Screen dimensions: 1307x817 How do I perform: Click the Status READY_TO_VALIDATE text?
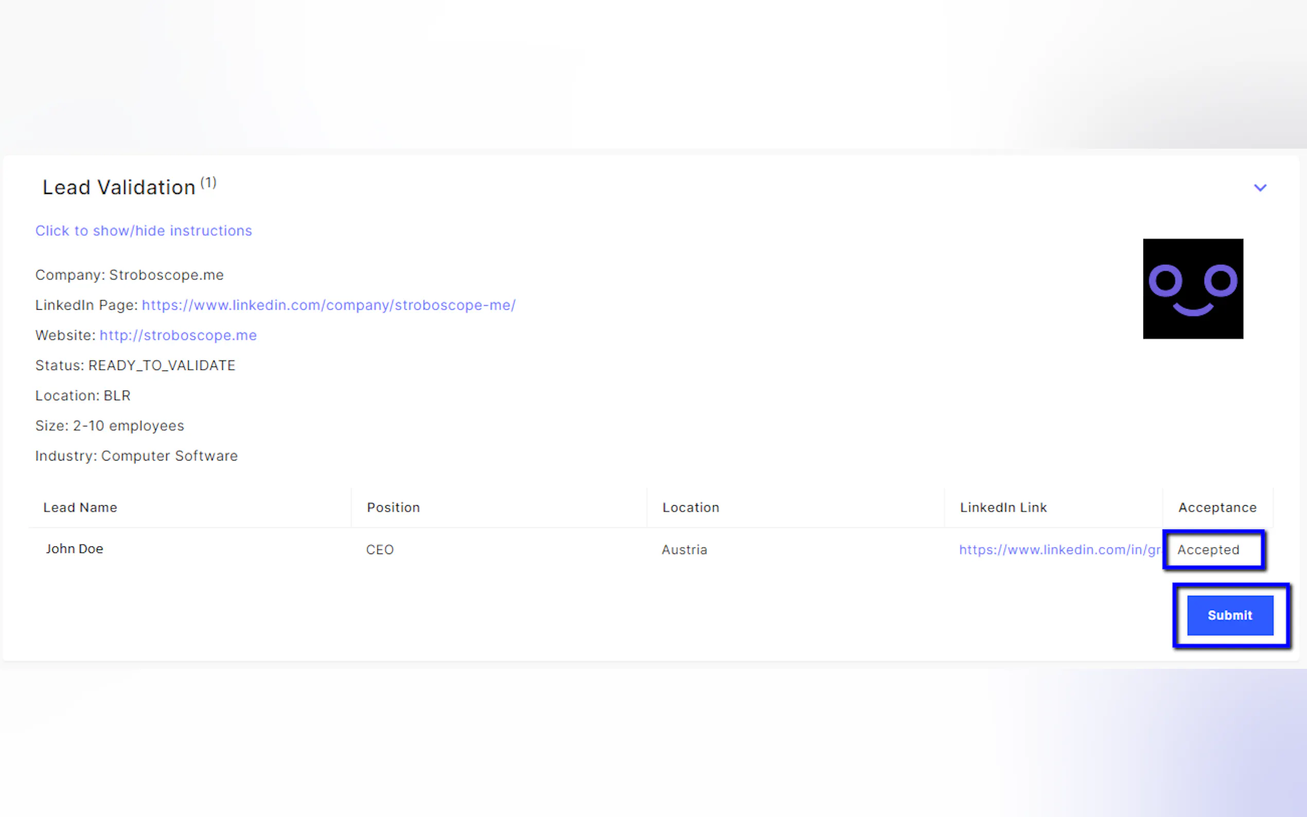[x=135, y=365]
